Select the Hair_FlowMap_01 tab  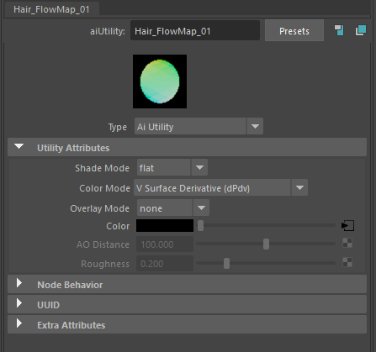pyautogui.click(x=51, y=9)
